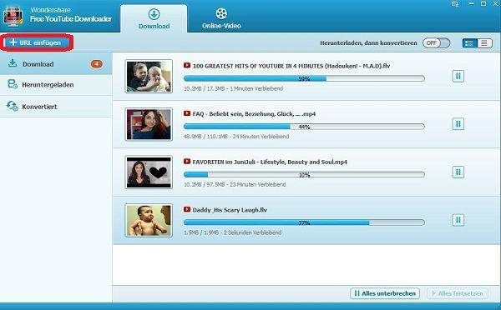Screen dimensions: 501x310
Task: Click Alles fortsetzen button
Action: 458,293
